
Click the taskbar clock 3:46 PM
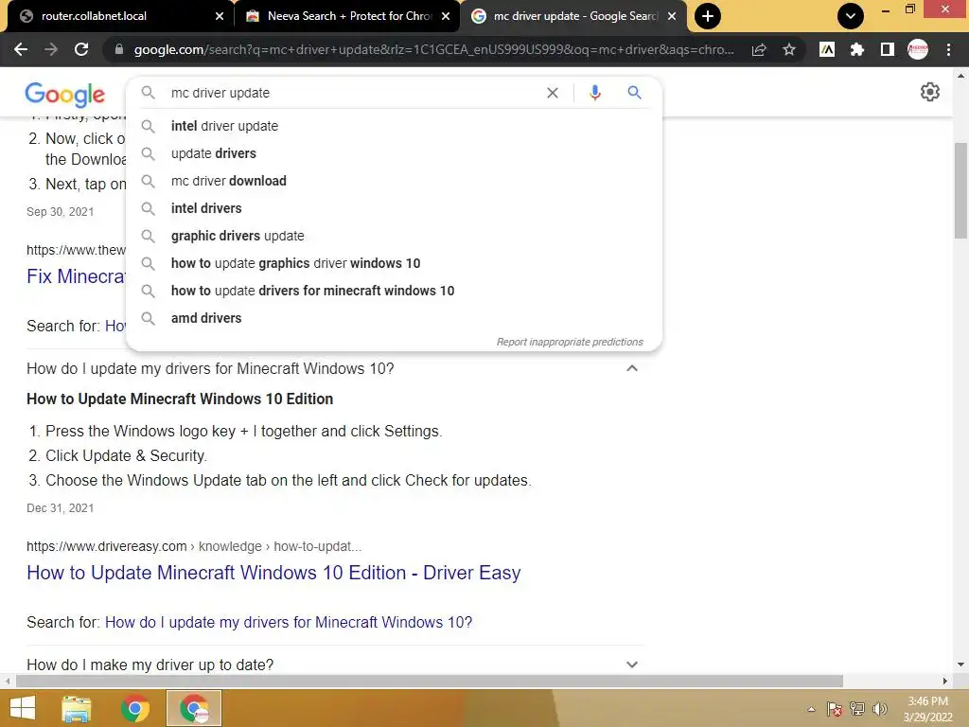coord(927,701)
